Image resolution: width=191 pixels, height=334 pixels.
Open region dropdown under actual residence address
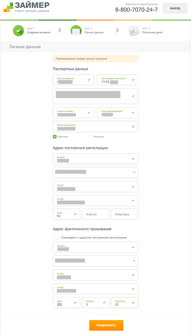pos(95,261)
